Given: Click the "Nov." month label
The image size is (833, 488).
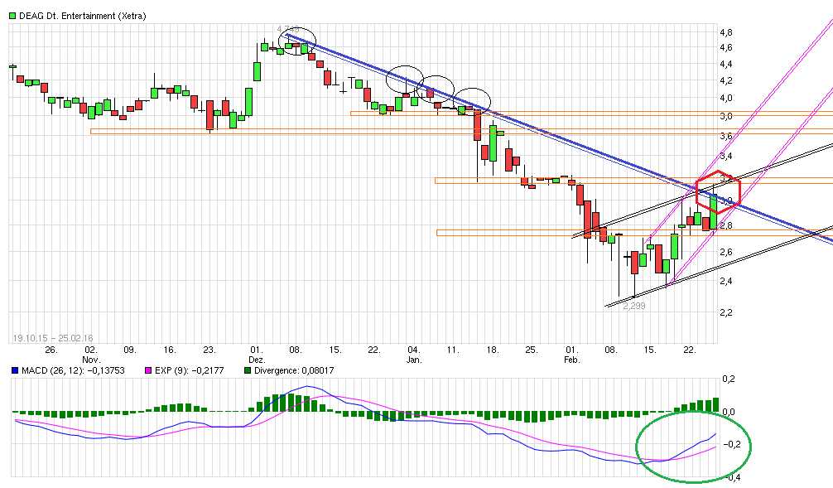Looking at the screenshot, I should 91,360.
